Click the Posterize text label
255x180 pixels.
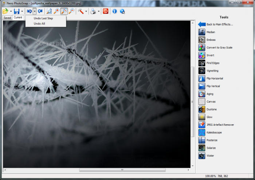[212, 140]
